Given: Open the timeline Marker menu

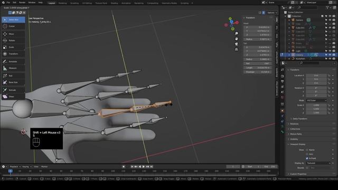Looking at the screenshot, I should 44,167.
